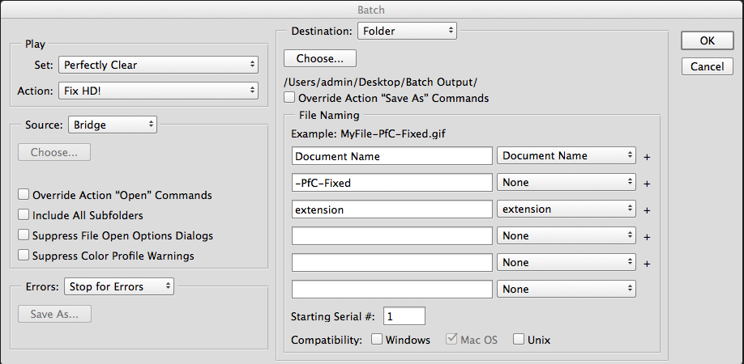The height and width of the screenshot is (364, 744).
Task: Enable Windows compatibility checkbox
Action: pos(377,340)
